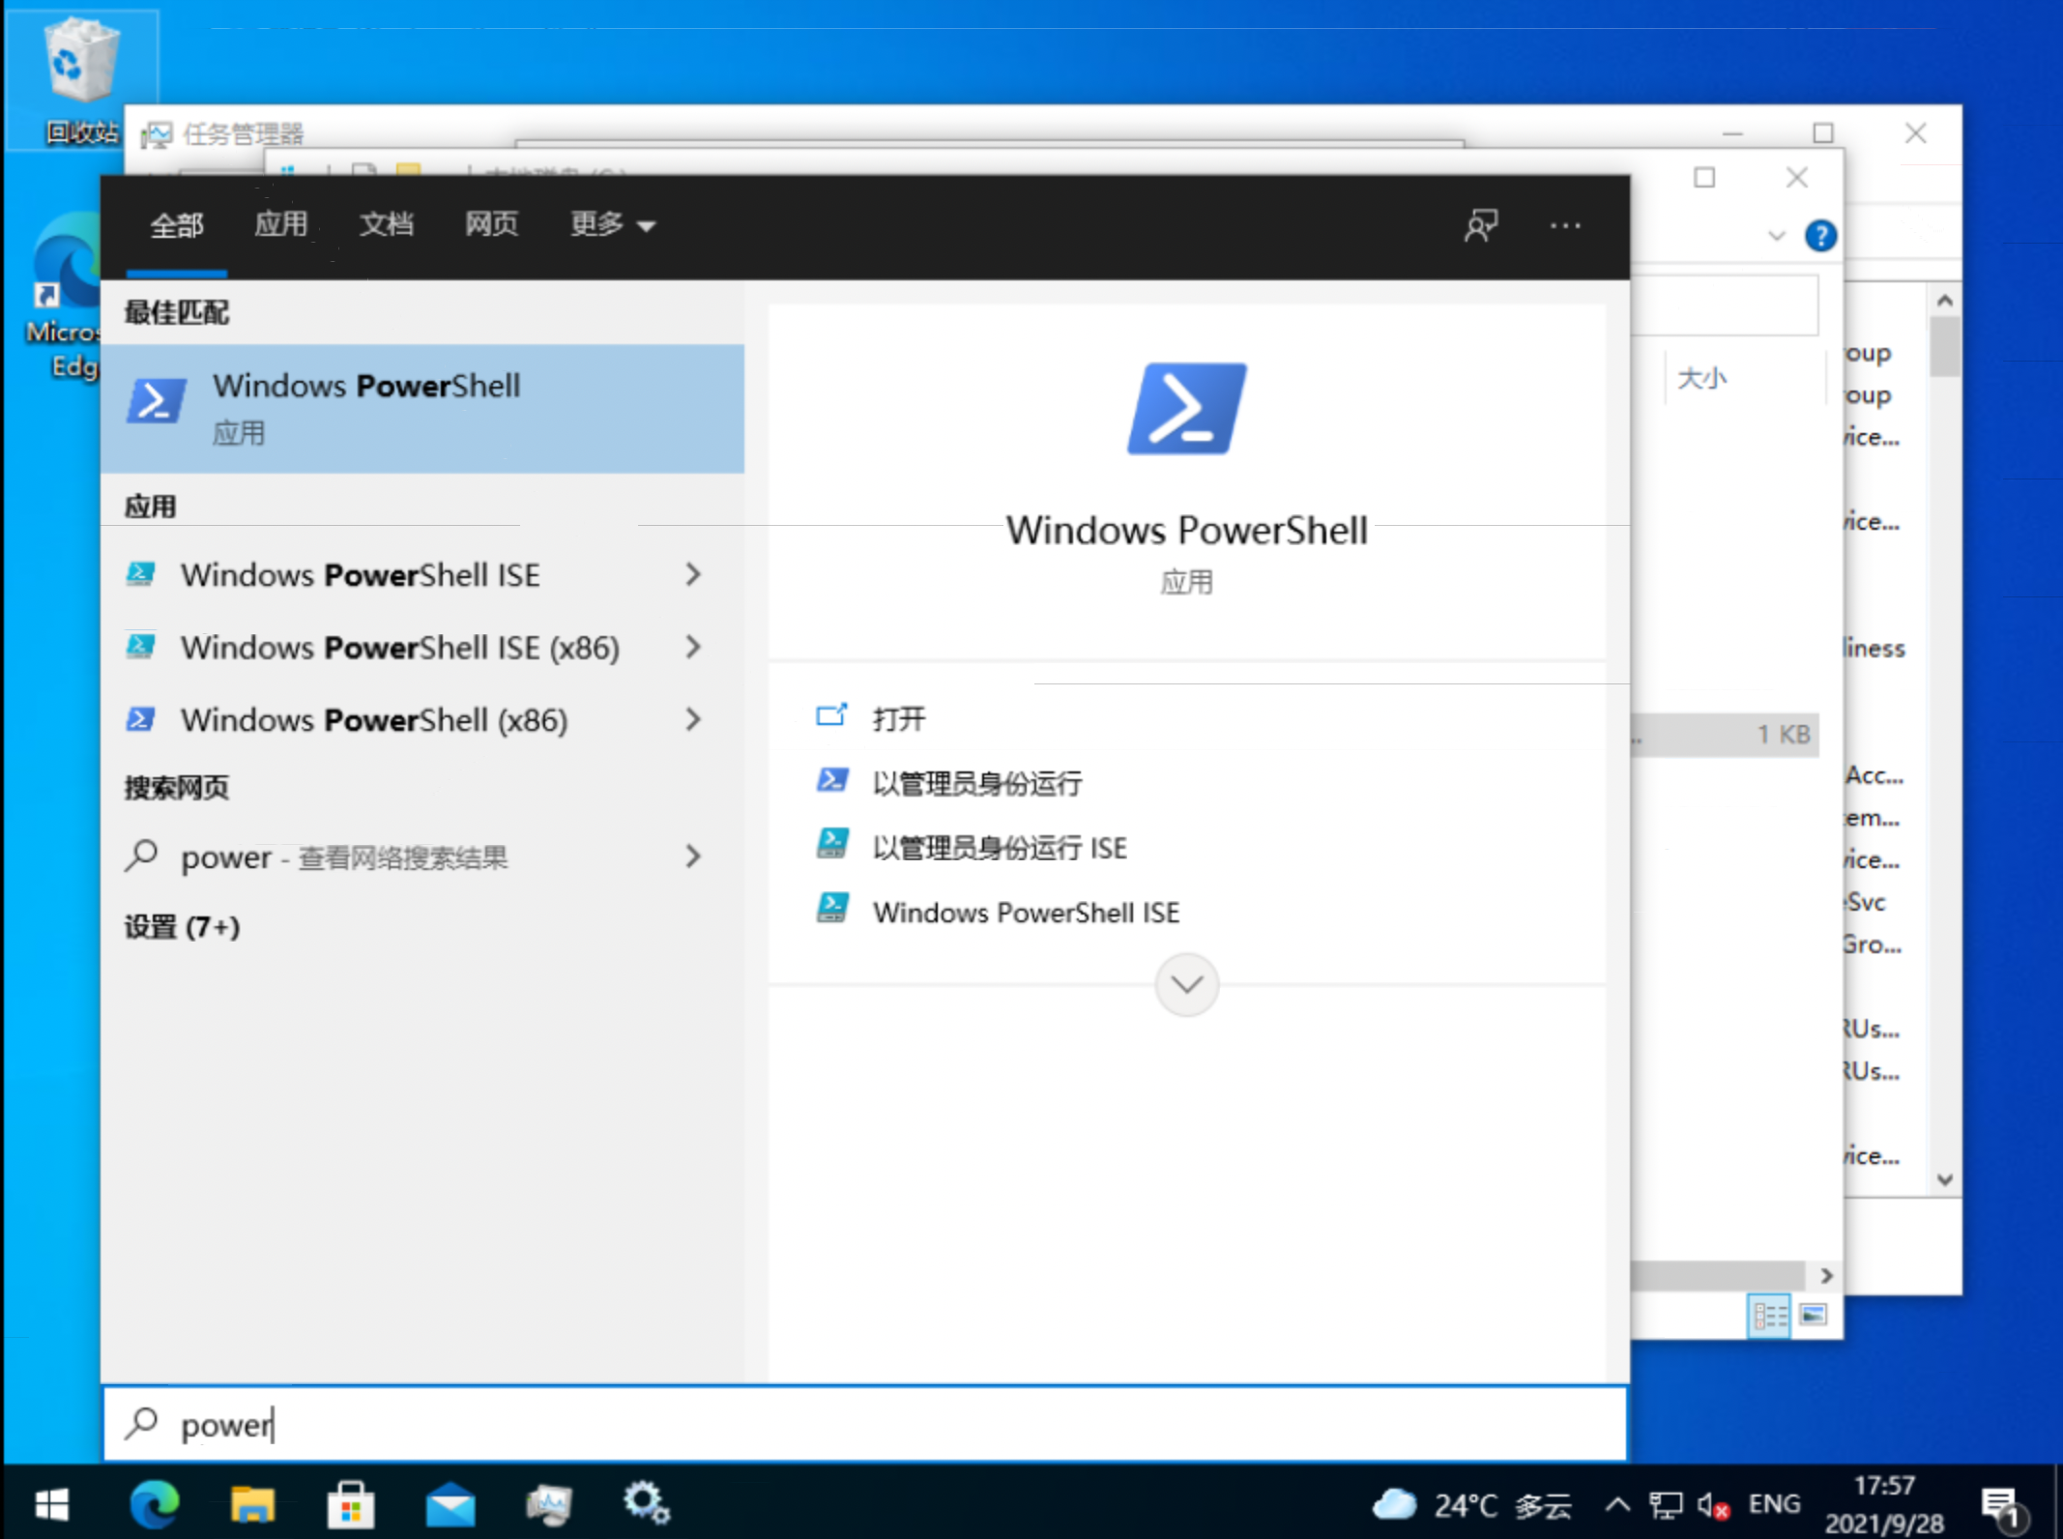Expand Windows PowerShell (x86) result arrow
The width and height of the screenshot is (2063, 1539).
(693, 720)
